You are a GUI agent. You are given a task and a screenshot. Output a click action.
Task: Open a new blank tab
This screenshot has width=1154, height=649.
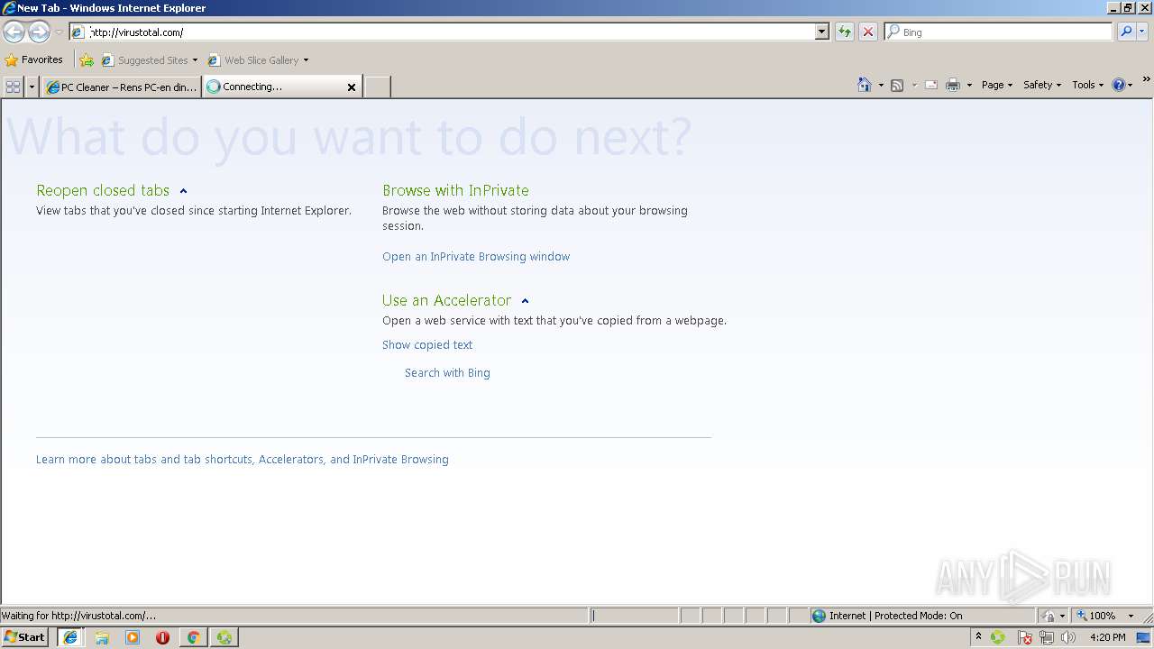pos(377,87)
